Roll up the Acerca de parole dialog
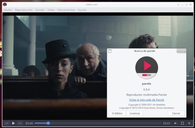Screen dimensions: 195x128 pos(179,51)
